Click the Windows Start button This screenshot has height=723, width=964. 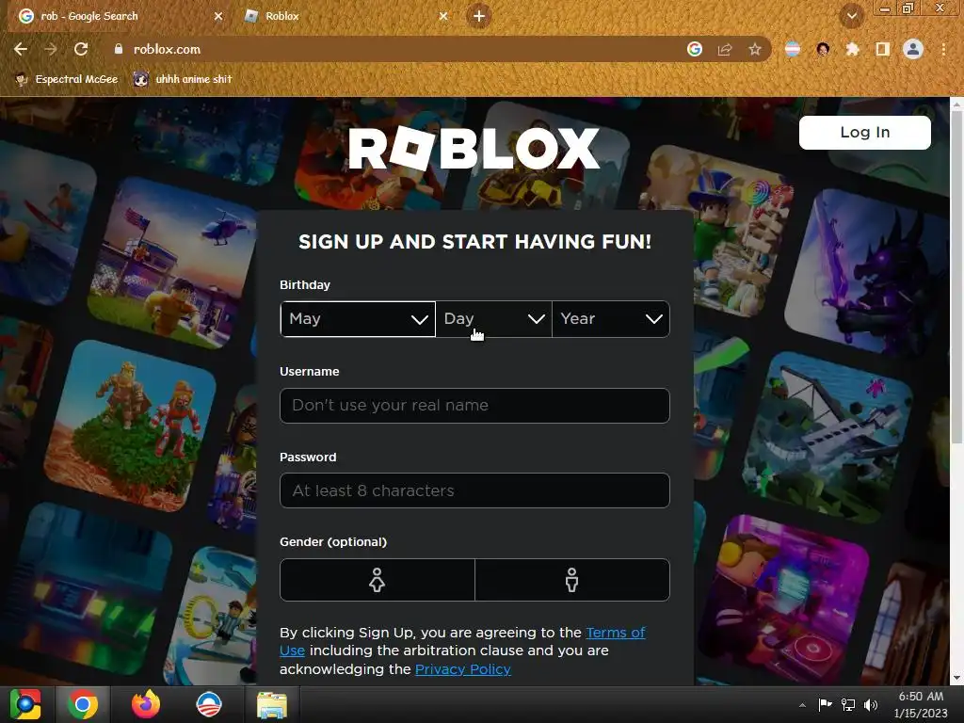point(25,704)
